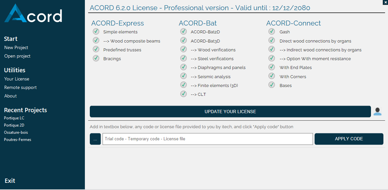Expand the ACORD-Connect feature section
Screen dimensions: 388x190
coord(294,23)
